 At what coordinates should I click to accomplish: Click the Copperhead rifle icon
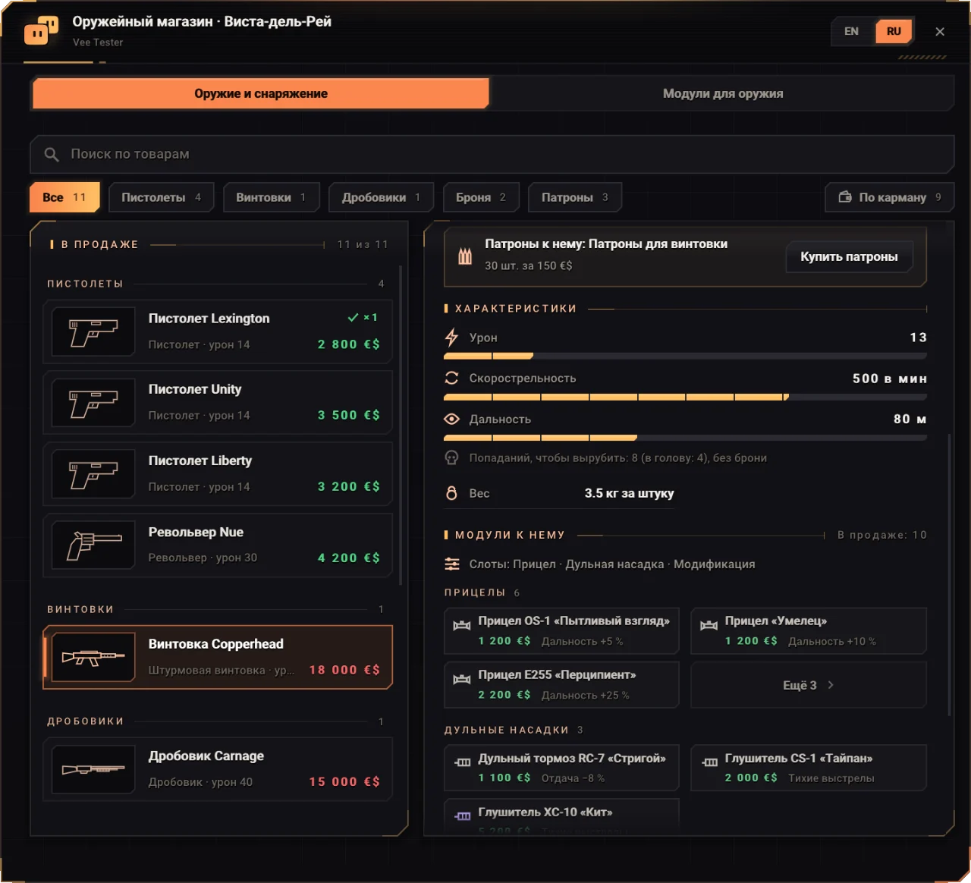pos(93,657)
